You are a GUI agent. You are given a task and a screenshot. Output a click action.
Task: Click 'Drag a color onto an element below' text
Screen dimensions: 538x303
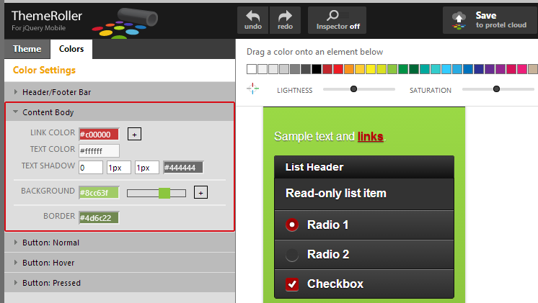click(314, 52)
